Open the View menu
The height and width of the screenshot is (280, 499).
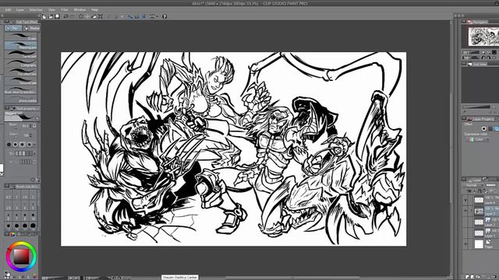(x=51, y=9)
